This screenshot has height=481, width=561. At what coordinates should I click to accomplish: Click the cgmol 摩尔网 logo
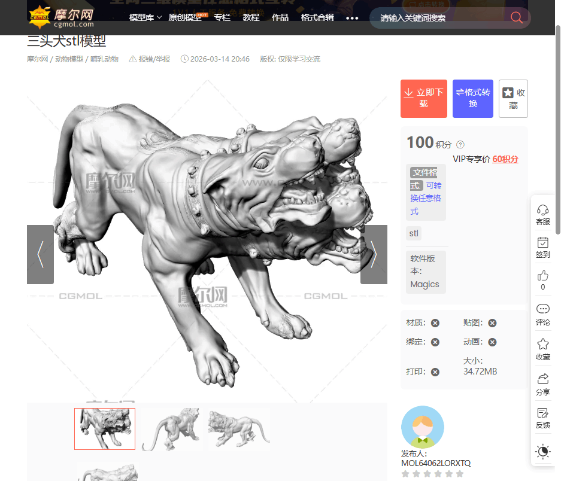tap(61, 16)
